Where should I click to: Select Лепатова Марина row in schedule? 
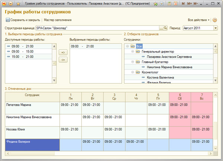pyautogui.click(x=32, y=108)
